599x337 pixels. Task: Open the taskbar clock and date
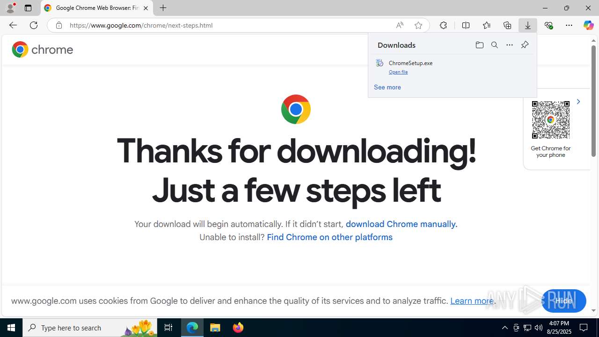click(x=559, y=328)
